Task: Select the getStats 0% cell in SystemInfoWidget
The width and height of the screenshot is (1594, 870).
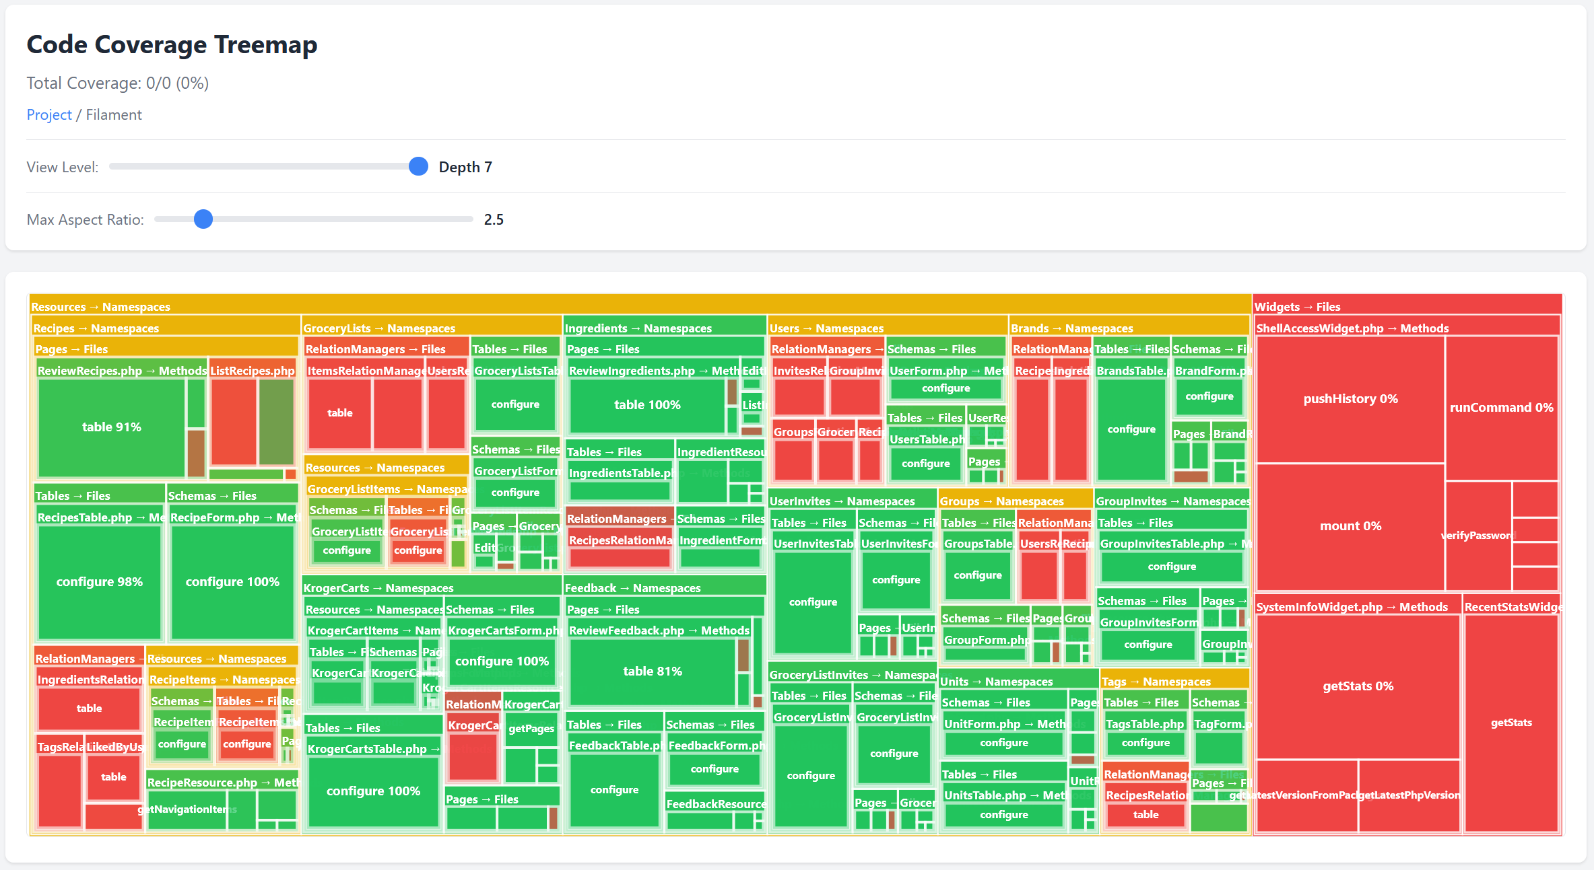Action: coord(1358,686)
